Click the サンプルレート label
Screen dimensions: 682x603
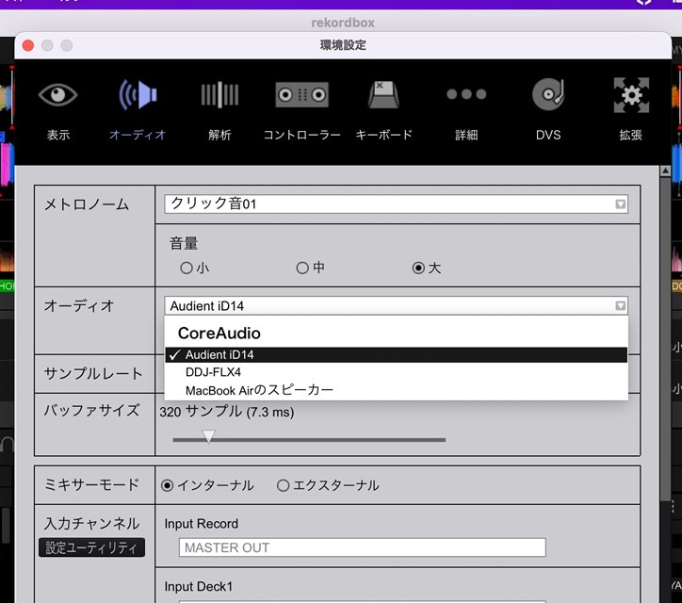pyautogui.click(x=93, y=373)
